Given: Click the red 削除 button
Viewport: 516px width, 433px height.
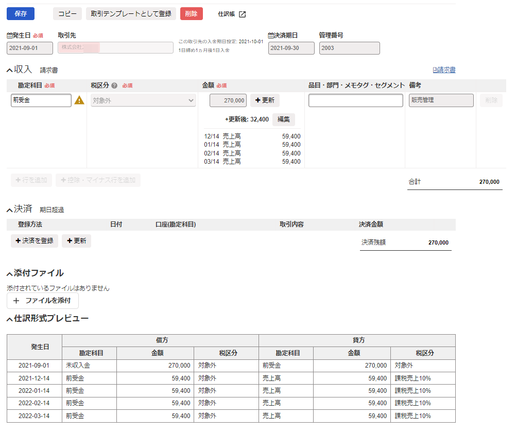Looking at the screenshot, I should coord(191,13).
